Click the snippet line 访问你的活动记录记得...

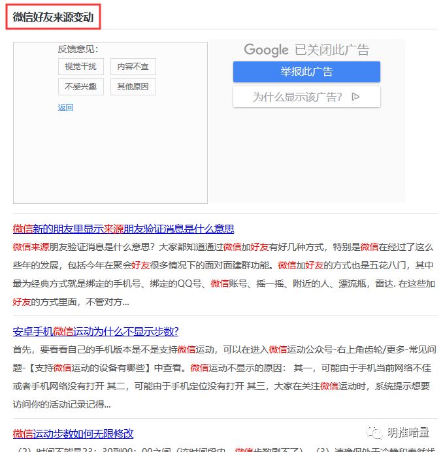click(x=61, y=404)
